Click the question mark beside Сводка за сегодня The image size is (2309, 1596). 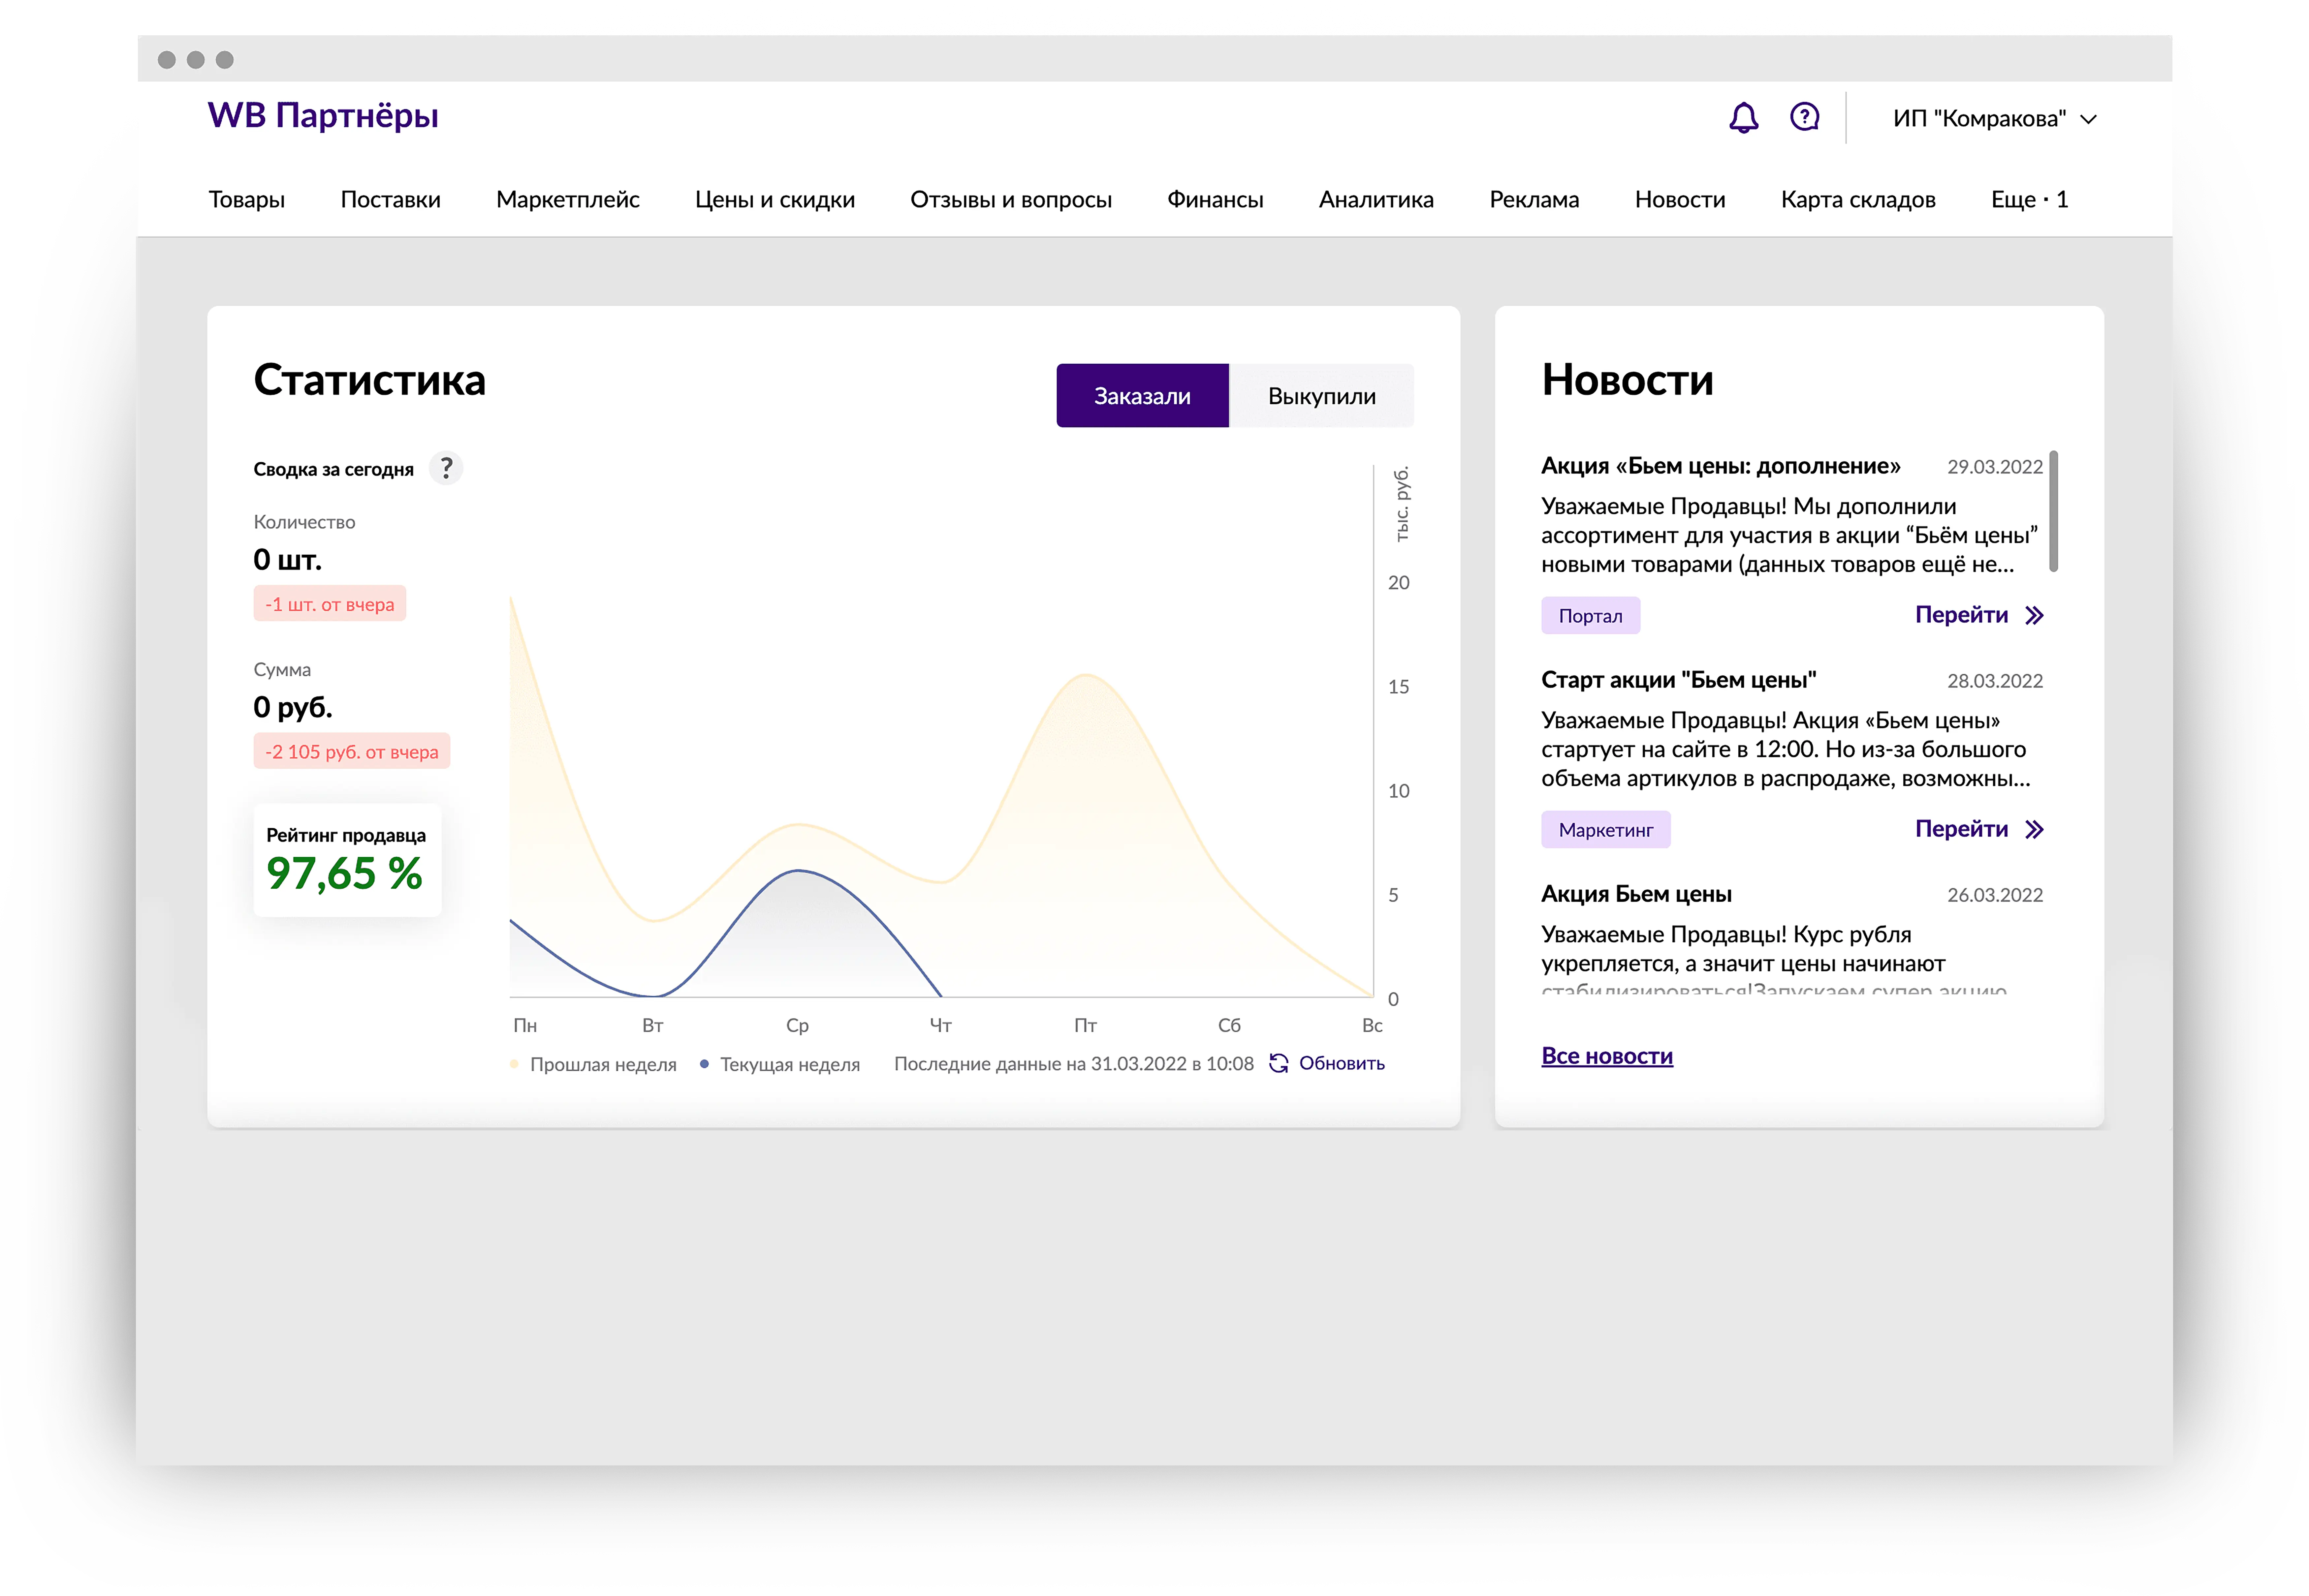(446, 468)
